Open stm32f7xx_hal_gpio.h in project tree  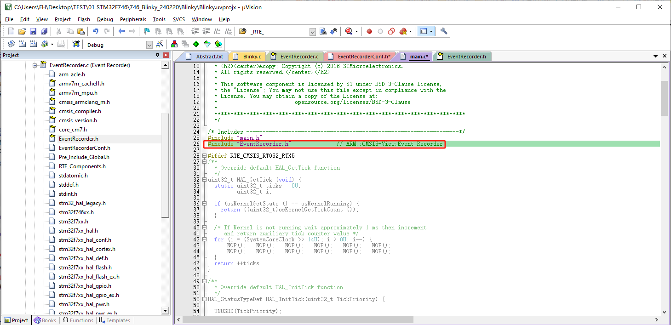[x=85, y=286]
